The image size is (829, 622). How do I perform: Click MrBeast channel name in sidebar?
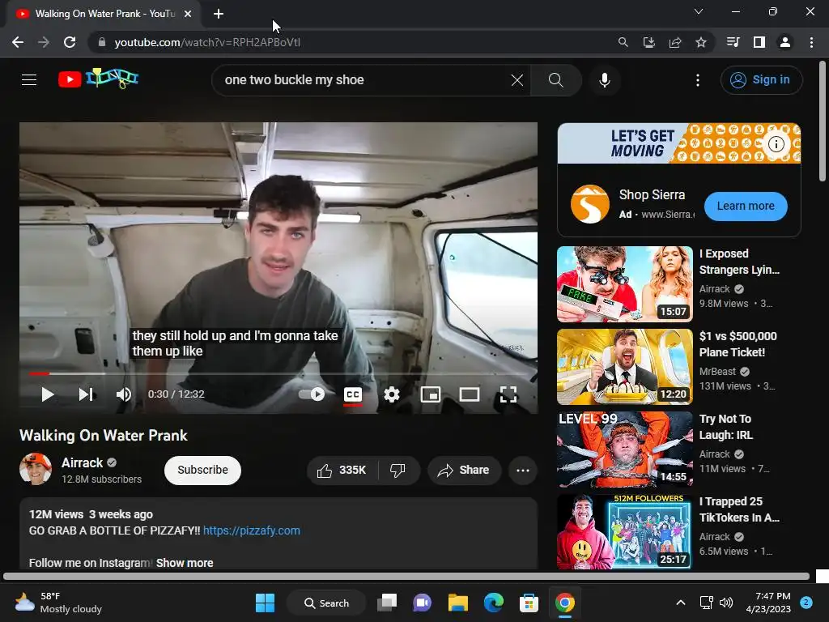click(717, 371)
